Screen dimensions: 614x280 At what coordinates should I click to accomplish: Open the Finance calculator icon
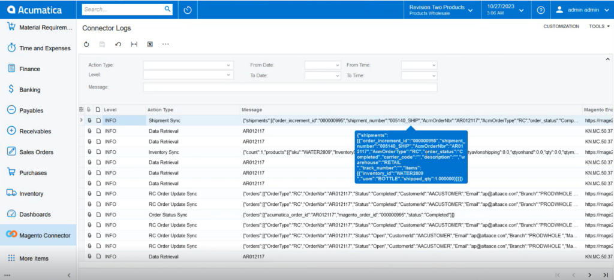coord(11,69)
